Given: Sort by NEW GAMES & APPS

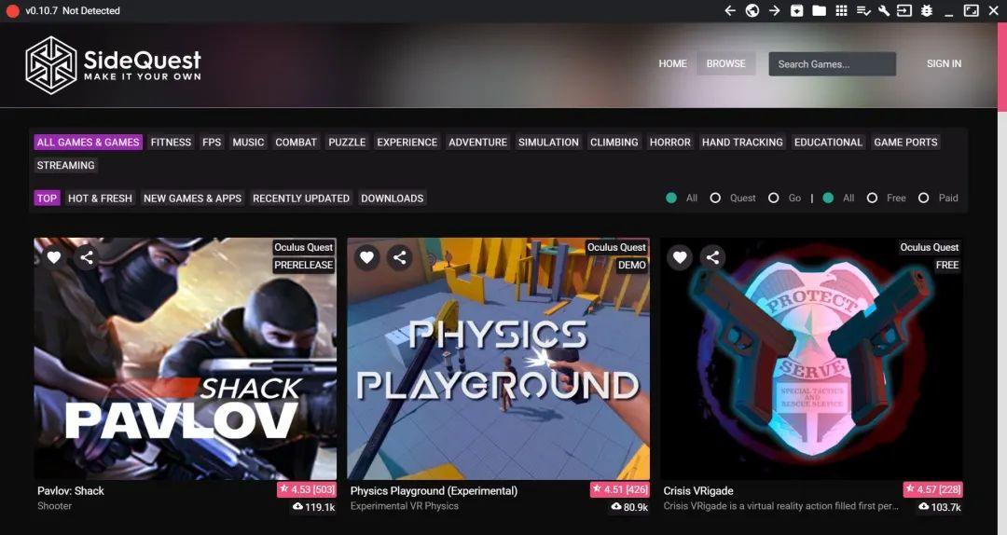Looking at the screenshot, I should [x=192, y=199].
